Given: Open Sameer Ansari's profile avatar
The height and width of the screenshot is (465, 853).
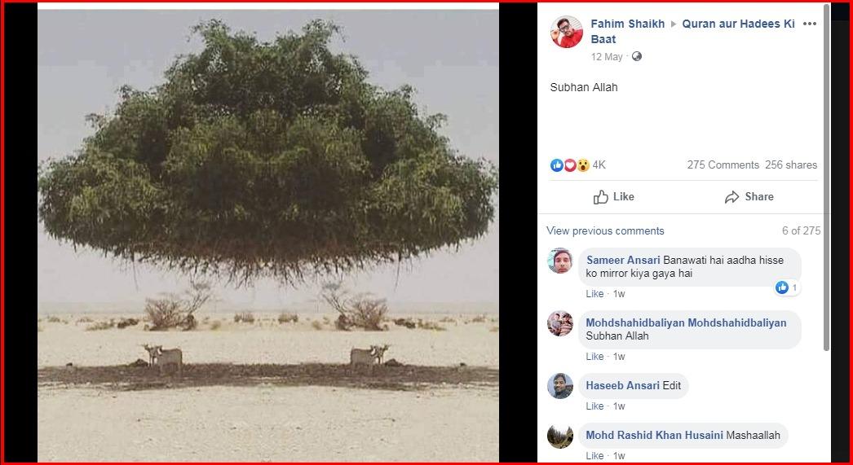Looking at the screenshot, I should coord(559,261).
